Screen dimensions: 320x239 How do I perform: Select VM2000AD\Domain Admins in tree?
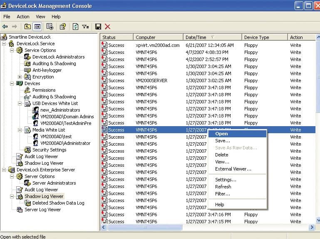67,117
